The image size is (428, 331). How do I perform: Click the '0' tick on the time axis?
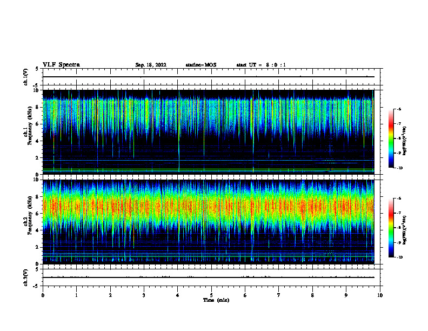coord(43,295)
